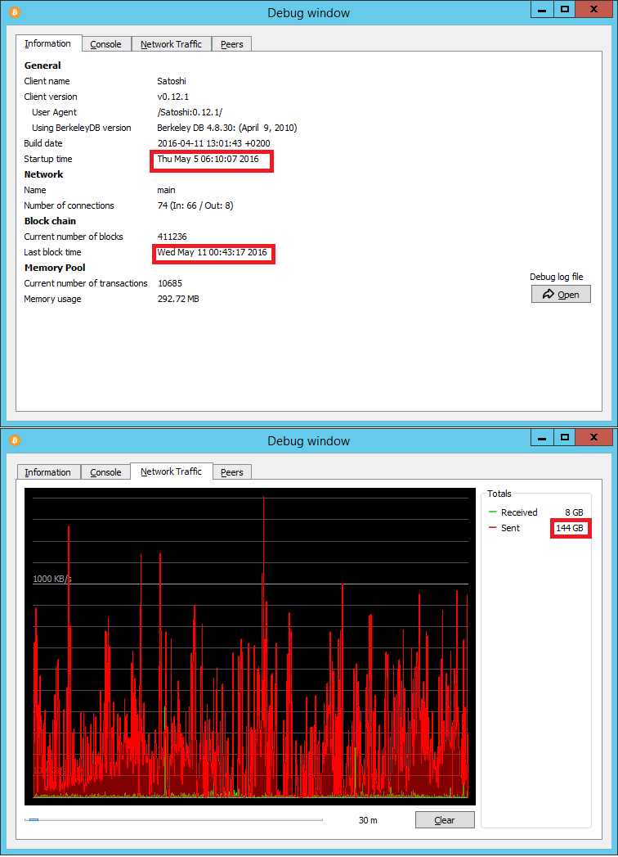Screen dimensions: 618x857
Task: Maximize the lower Debug window
Action: click(565, 437)
